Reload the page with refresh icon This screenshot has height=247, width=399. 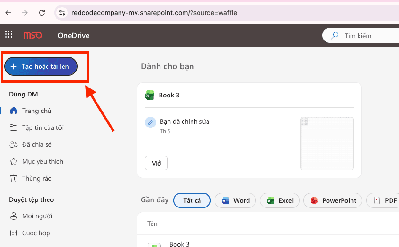[42, 13]
